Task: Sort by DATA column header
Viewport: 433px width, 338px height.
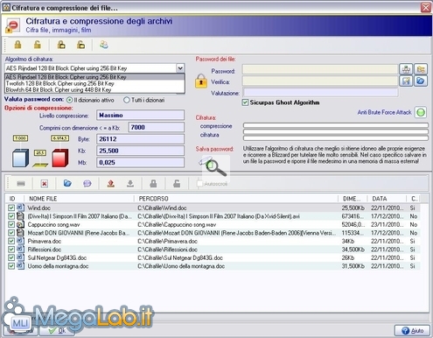Action: 387,199
